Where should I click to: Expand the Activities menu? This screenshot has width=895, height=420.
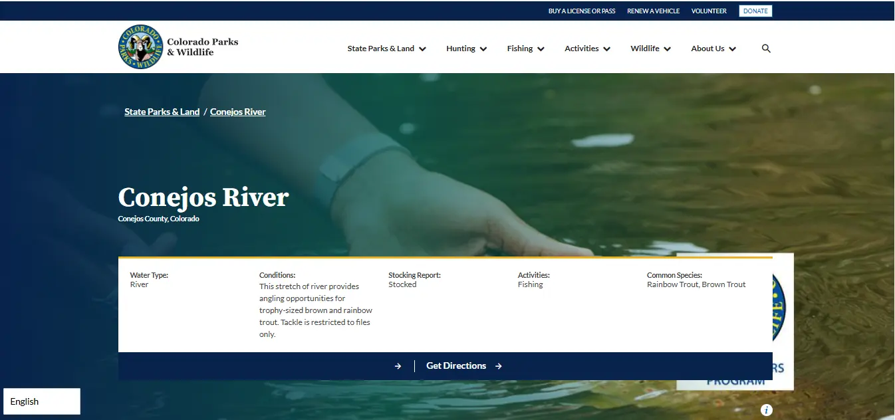tap(587, 49)
